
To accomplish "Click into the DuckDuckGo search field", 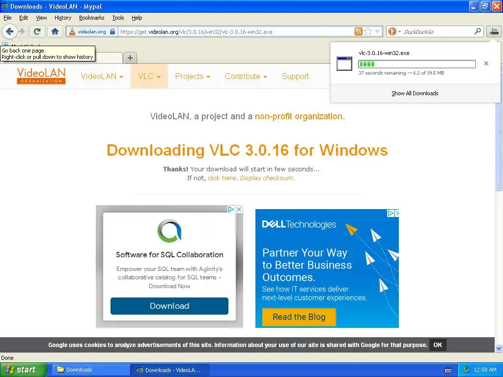I will (x=437, y=32).
